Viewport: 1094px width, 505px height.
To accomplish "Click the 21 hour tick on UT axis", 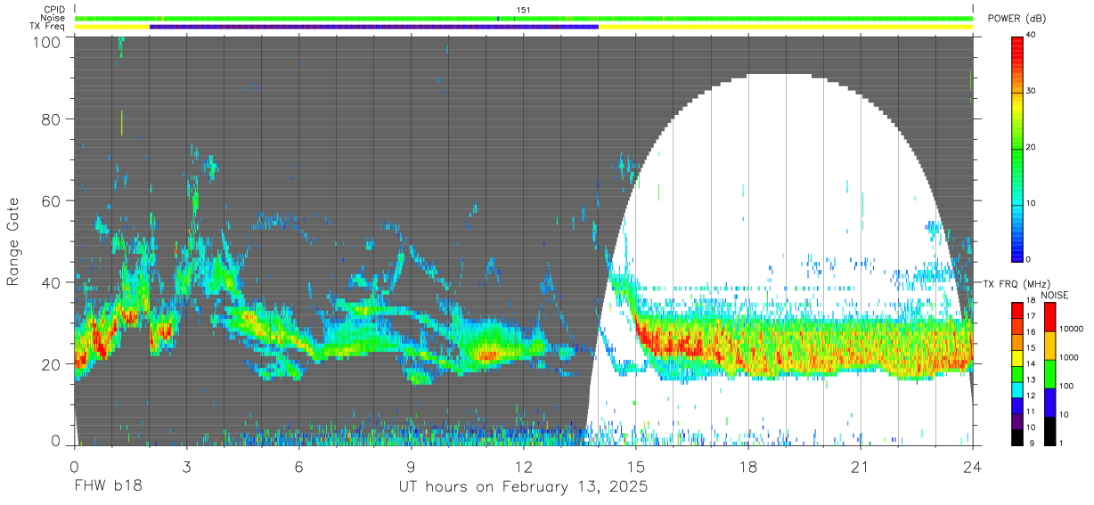I will tap(860, 466).
